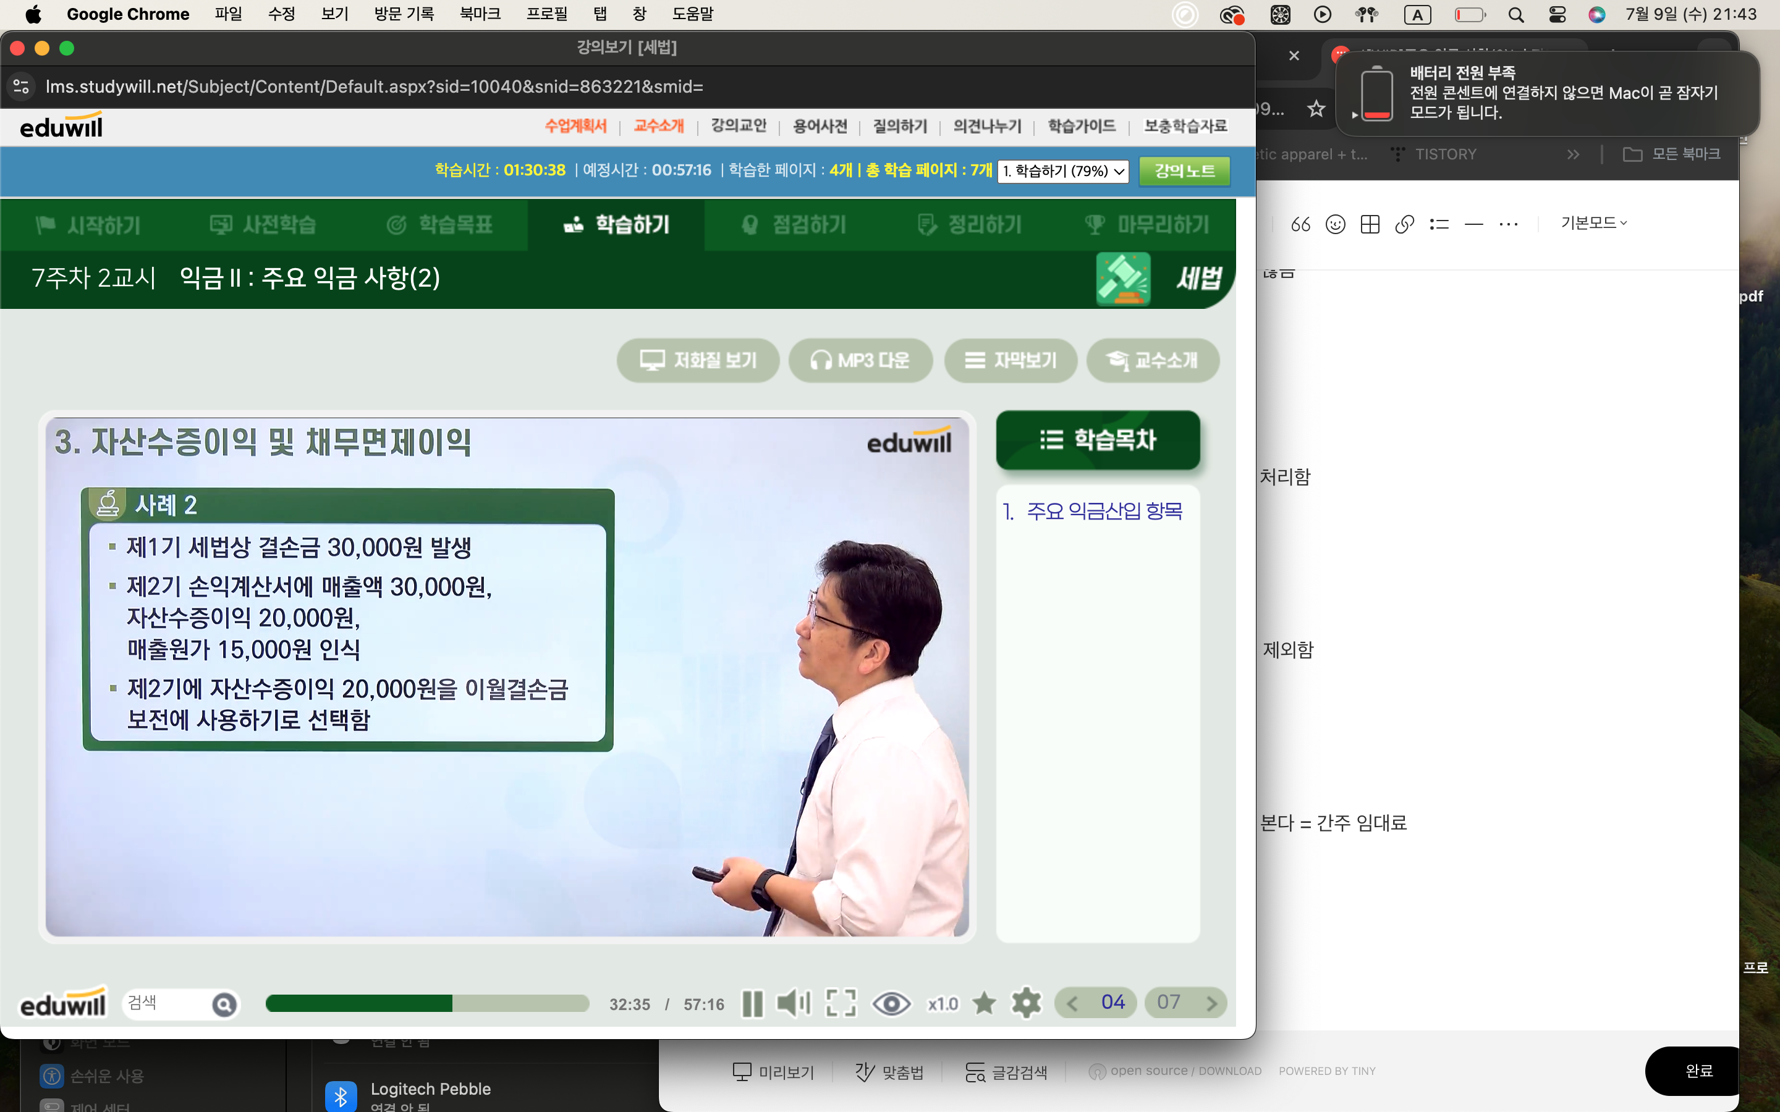1780x1112 pixels.
Task: Switch to the 점검하기 tab
Action: pyautogui.click(x=794, y=225)
